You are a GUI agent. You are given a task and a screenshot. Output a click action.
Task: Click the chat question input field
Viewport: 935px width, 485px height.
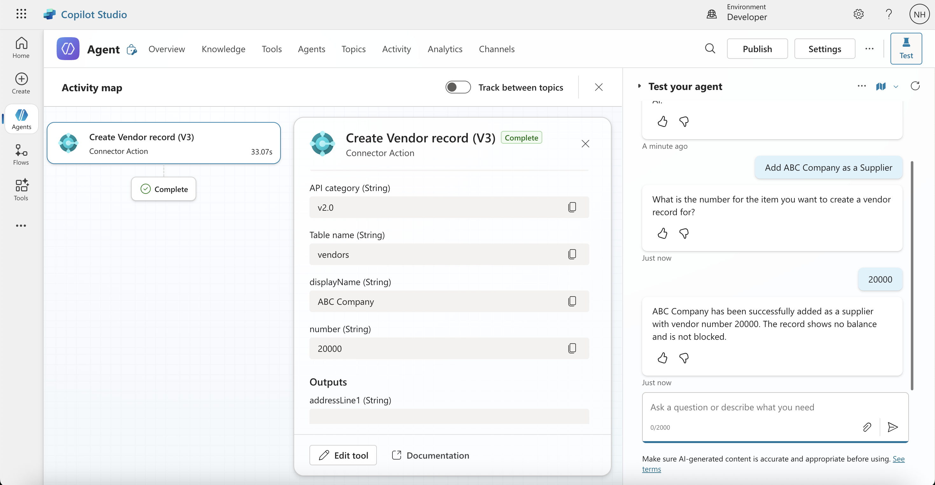pyautogui.click(x=751, y=407)
